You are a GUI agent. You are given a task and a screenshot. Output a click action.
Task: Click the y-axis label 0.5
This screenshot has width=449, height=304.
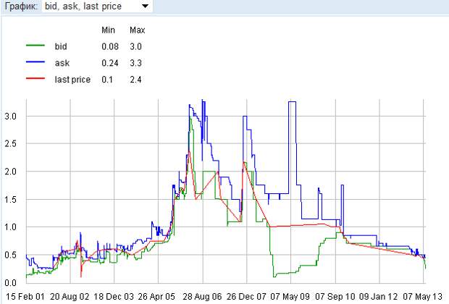point(11,255)
